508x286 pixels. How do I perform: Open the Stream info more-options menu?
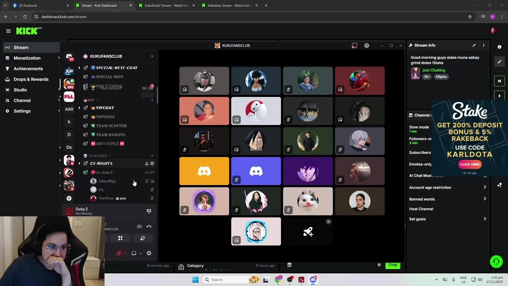pos(483,45)
